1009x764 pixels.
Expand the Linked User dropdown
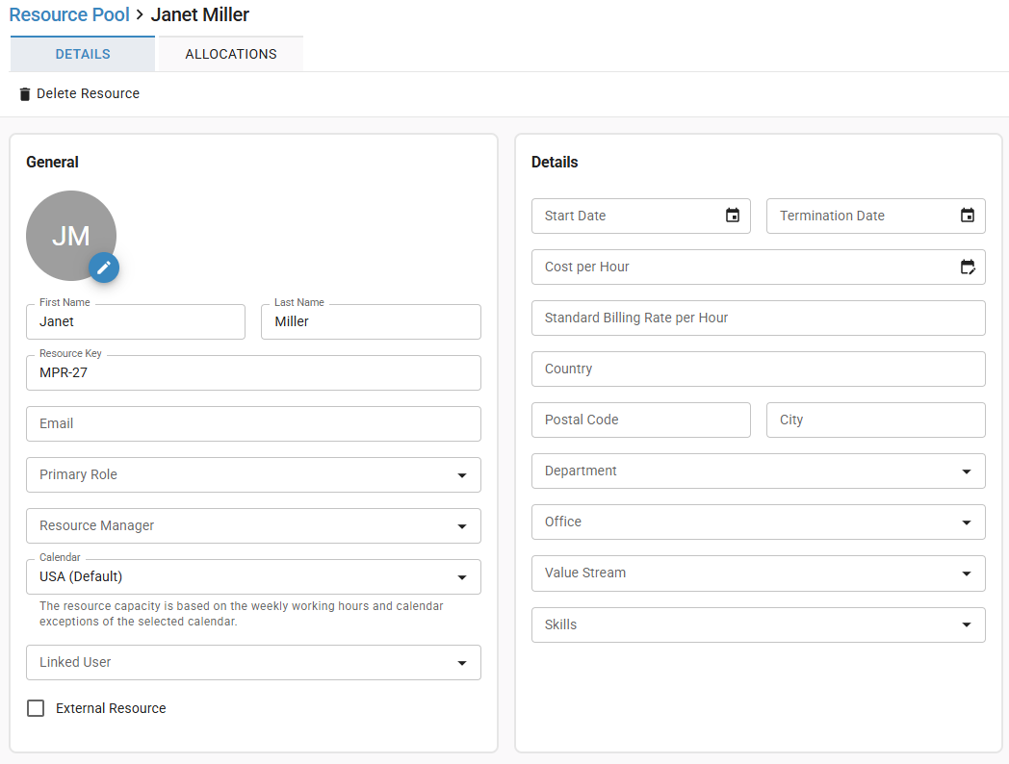pyautogui.click(x=253, y=662)
